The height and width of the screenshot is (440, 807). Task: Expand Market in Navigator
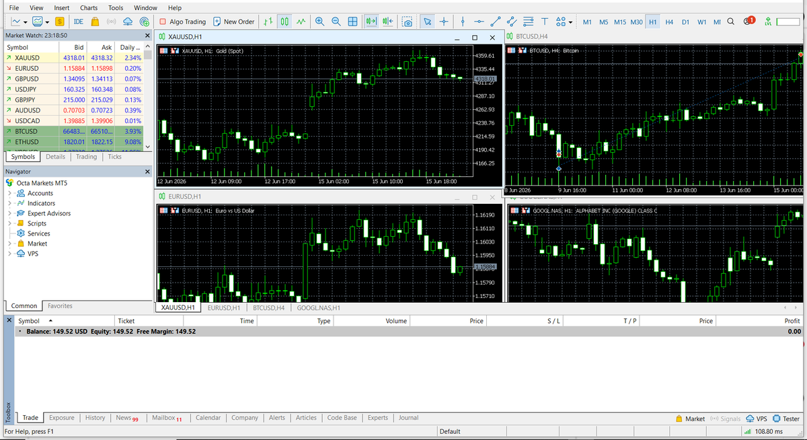click(10, 244)
